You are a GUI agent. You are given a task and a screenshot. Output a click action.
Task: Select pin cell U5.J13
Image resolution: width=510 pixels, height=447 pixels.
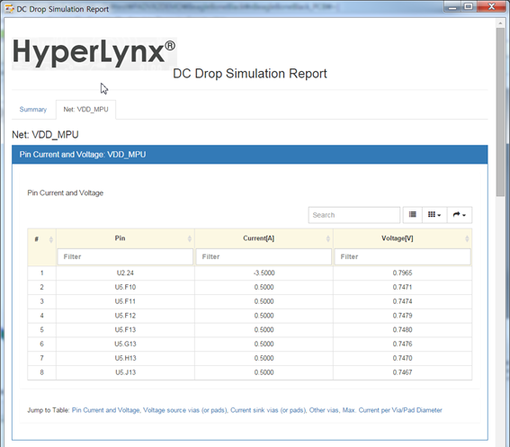point(125,372)
